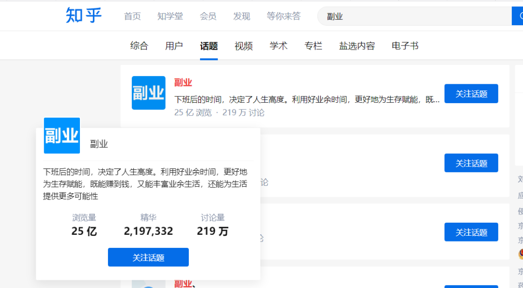Click the 精华 2,197,332 stat

[149, 225]
